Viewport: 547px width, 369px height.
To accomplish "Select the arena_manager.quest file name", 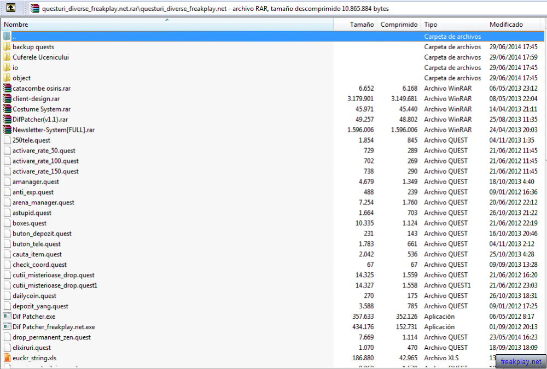I will pyautogui.click(x=44, y=203).
